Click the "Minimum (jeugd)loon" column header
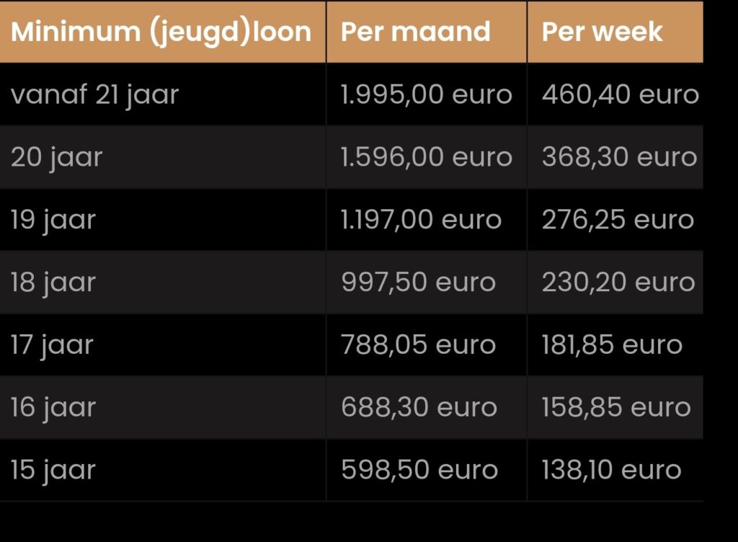This screenshot has width=738, height=542. [x=161, y=32]
